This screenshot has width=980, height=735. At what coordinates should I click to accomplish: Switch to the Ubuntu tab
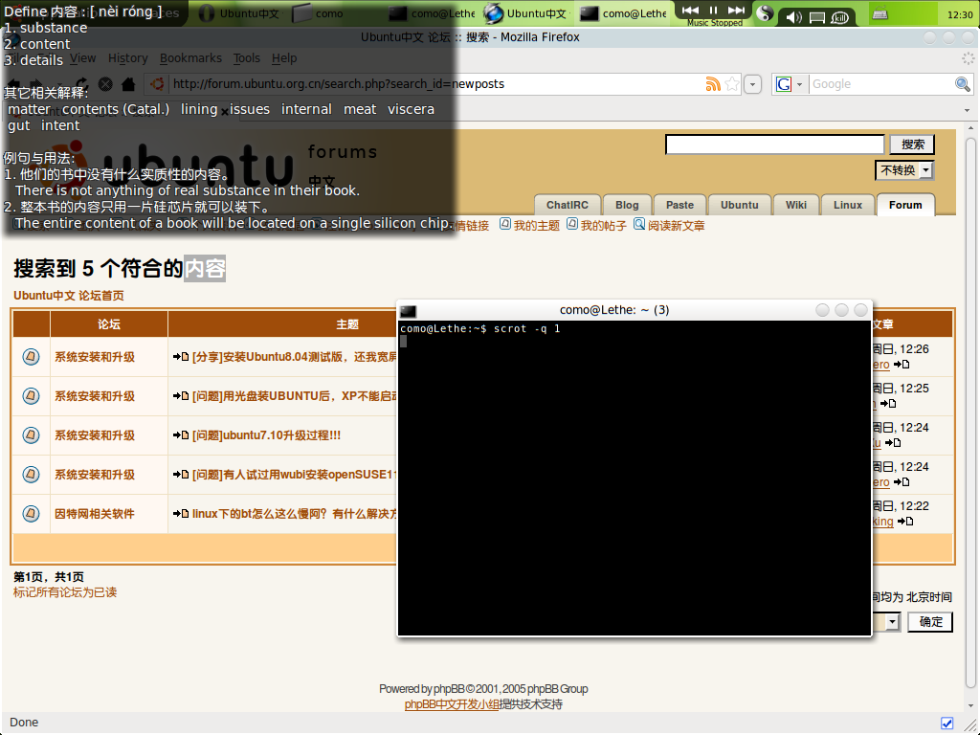click(740, 205)
